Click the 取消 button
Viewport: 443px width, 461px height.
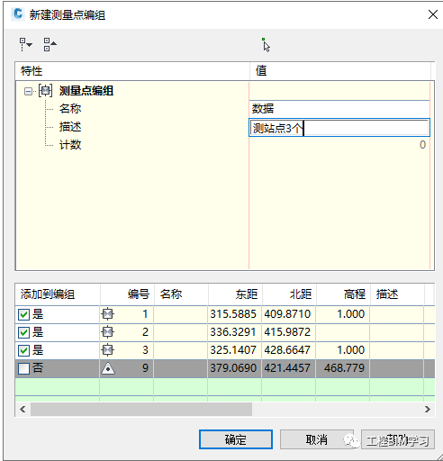click(x=317, y=439)
